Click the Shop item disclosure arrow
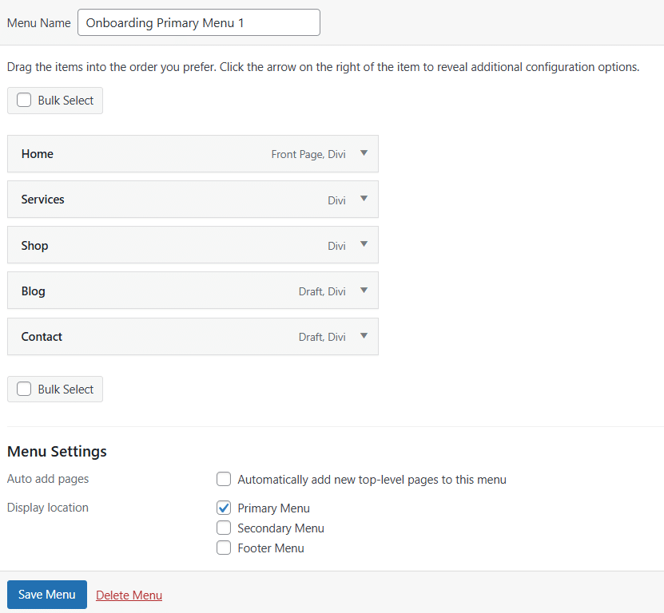This screenshot has height=613, width=664. click(364, 245)
